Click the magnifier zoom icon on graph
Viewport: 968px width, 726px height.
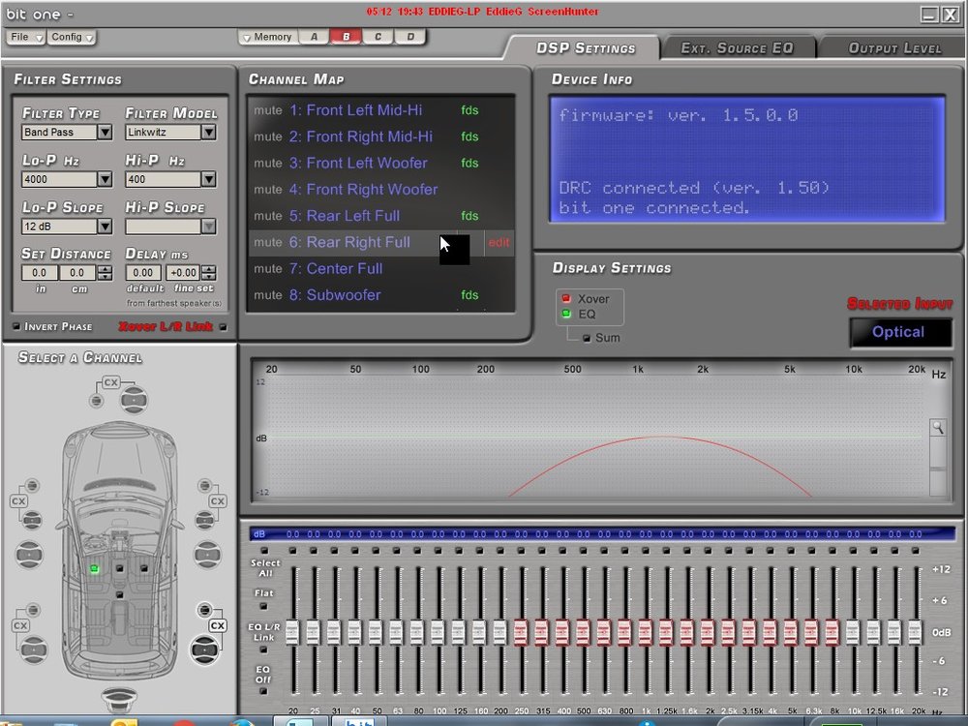coord(938,427)
